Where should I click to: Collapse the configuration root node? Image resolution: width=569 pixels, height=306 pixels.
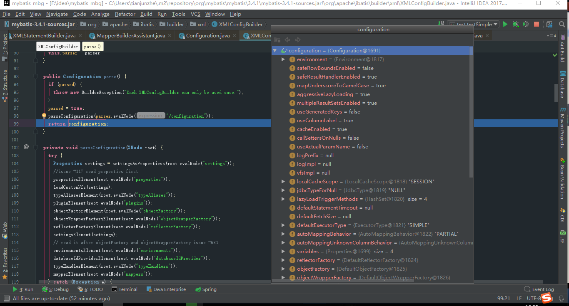(275, 50)
